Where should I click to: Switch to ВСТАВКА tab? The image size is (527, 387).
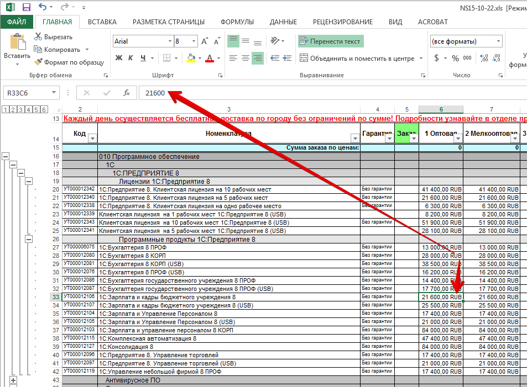(102, 22)
